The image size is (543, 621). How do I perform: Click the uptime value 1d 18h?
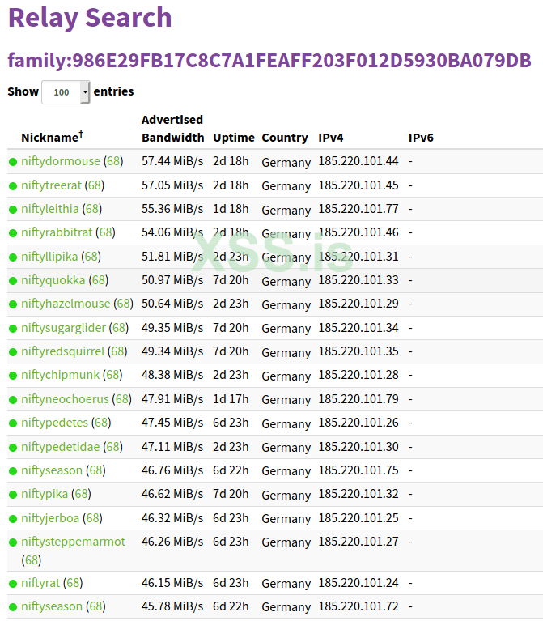pos(231,209)
